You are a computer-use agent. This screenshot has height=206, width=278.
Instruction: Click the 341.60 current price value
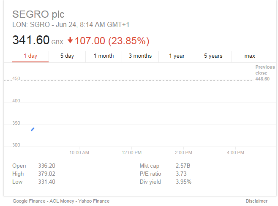coord(31,40)
